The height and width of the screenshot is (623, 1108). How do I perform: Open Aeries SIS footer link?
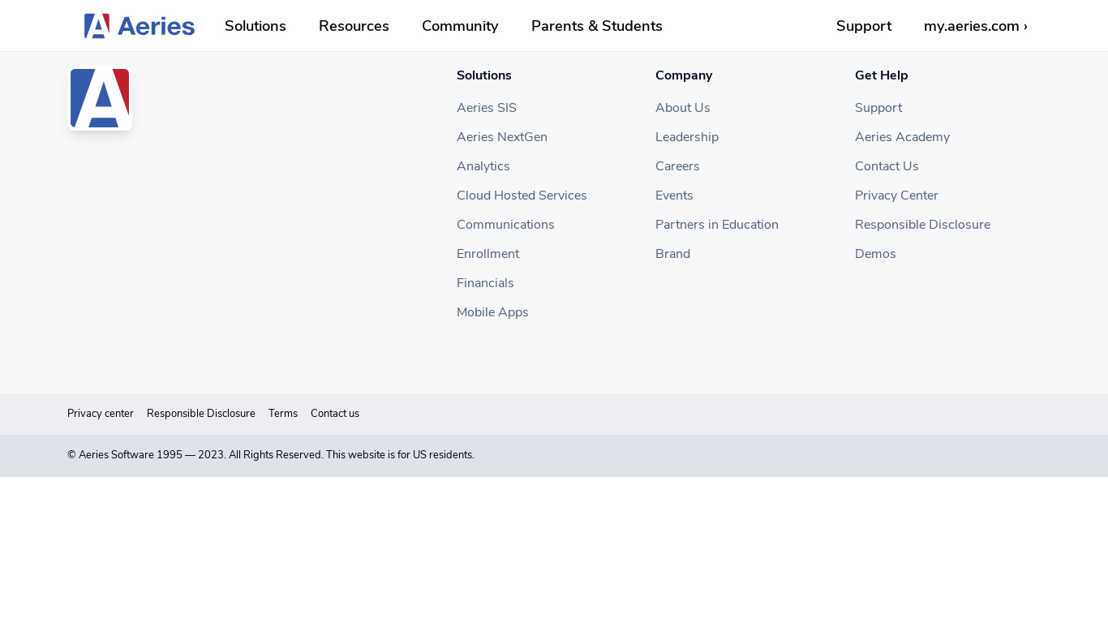click(486, 108)
